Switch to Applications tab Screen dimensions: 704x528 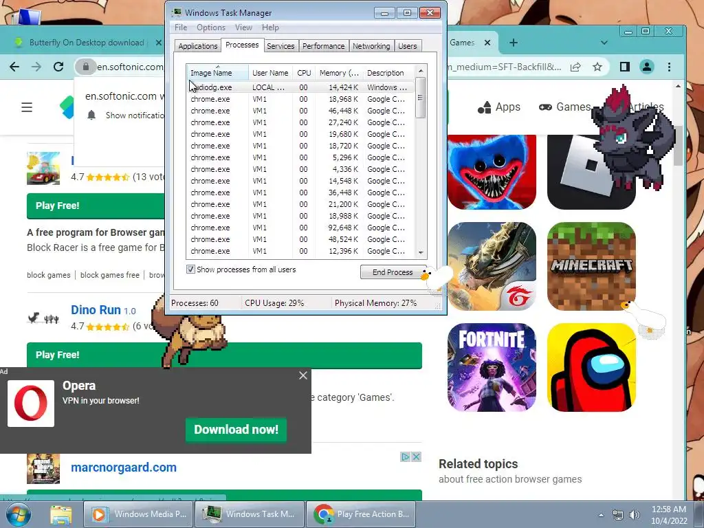197,46
